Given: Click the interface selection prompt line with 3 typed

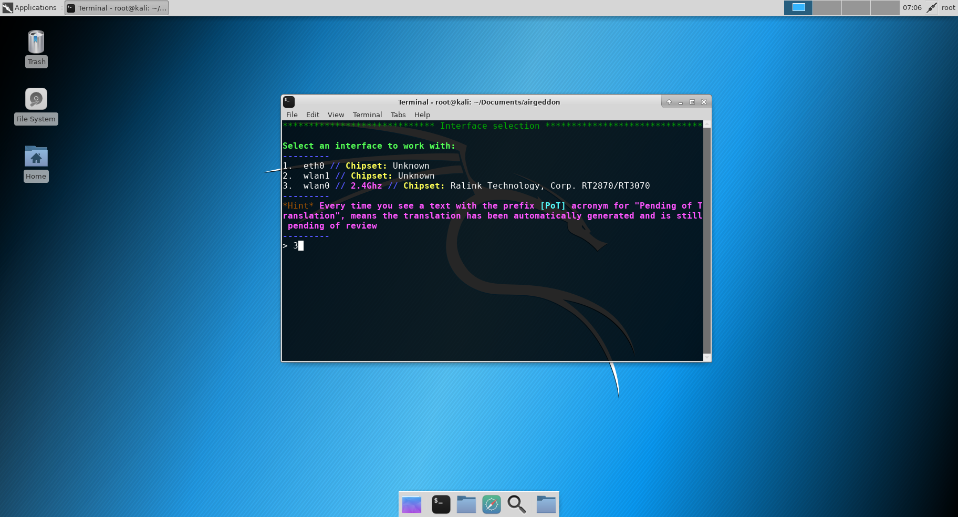Looking at the screenshot, I should pos(296,245).
